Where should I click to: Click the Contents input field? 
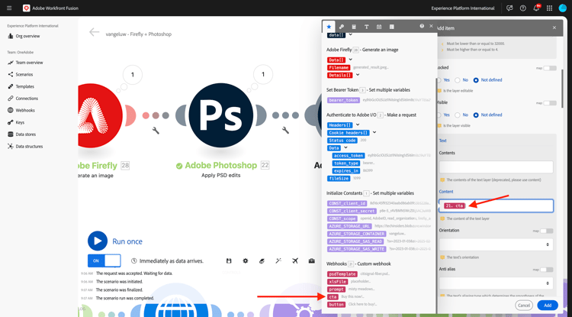point(496,167)
